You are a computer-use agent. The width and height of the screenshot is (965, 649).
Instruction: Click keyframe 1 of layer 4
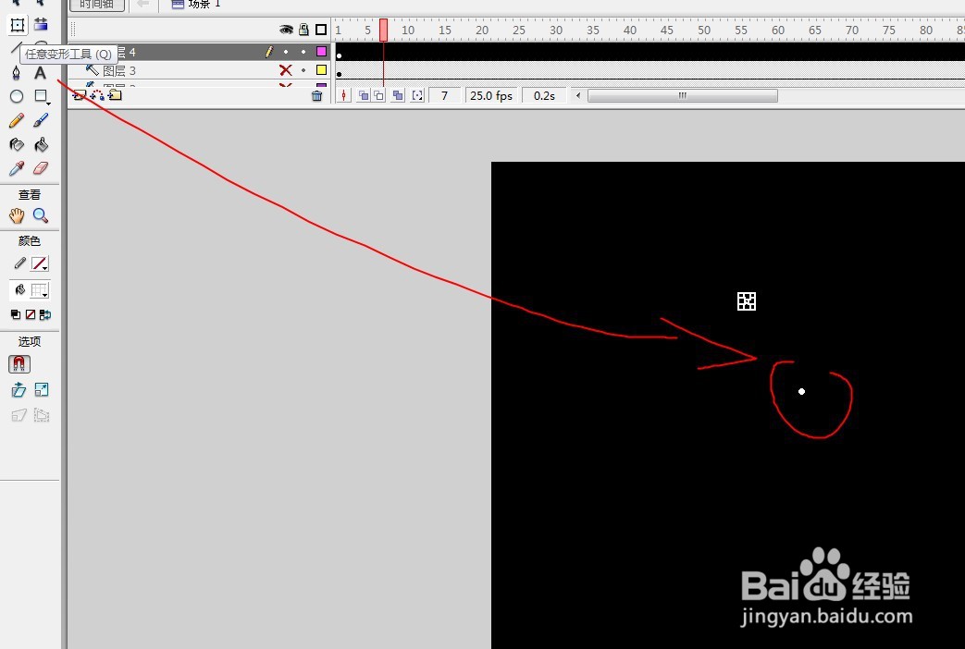[340, 53]
